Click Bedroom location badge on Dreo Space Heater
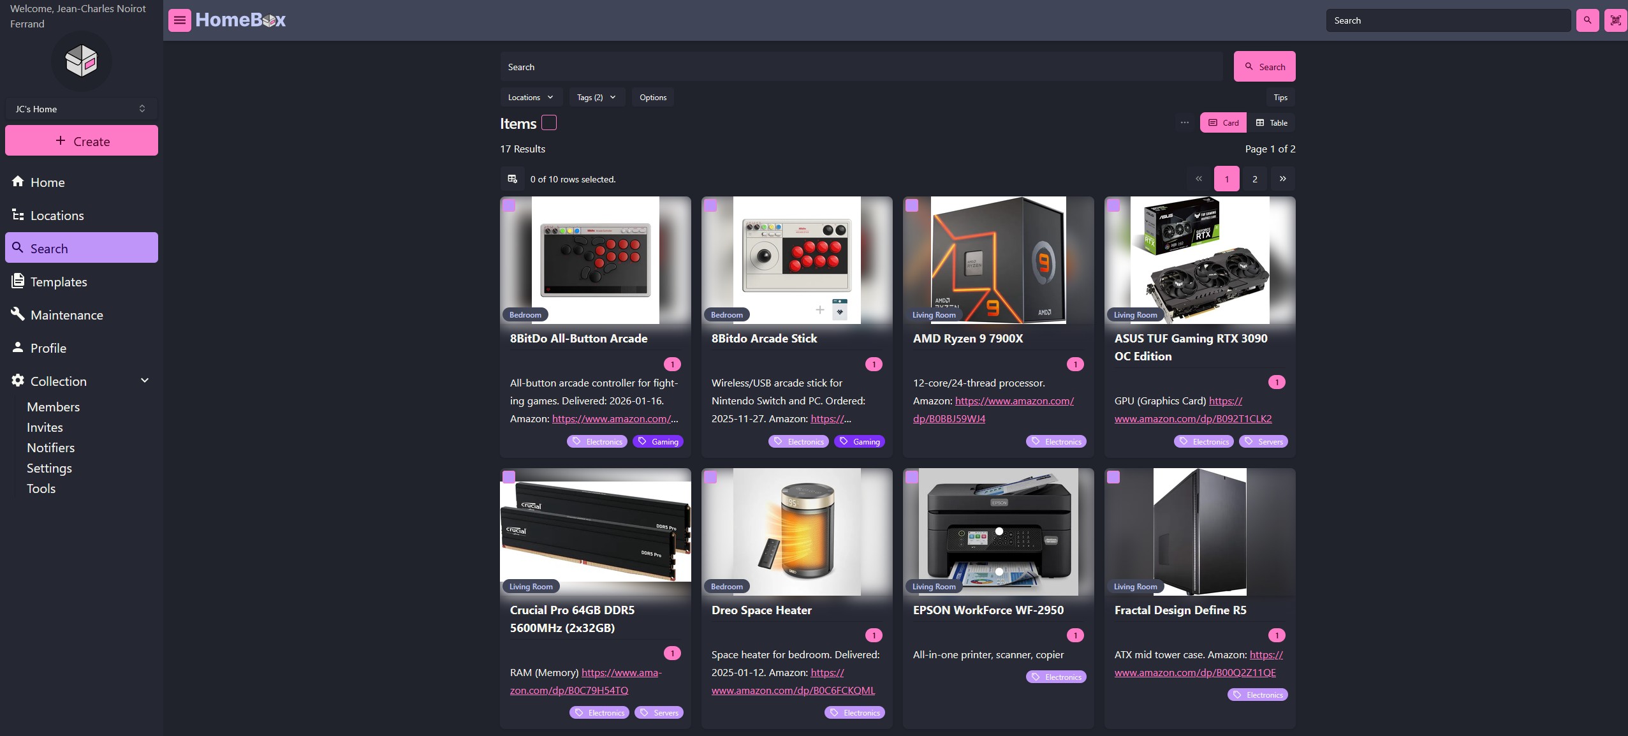 click(x=727, y=586)
